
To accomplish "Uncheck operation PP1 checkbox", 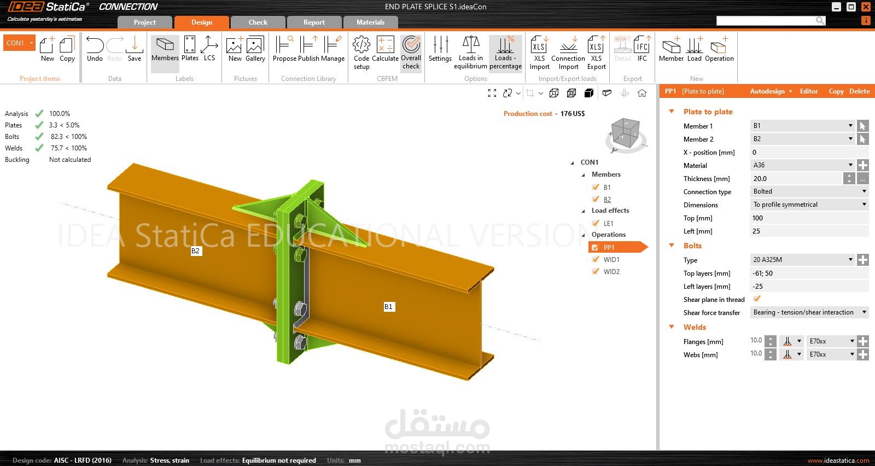I will click(x=596, y=247).
